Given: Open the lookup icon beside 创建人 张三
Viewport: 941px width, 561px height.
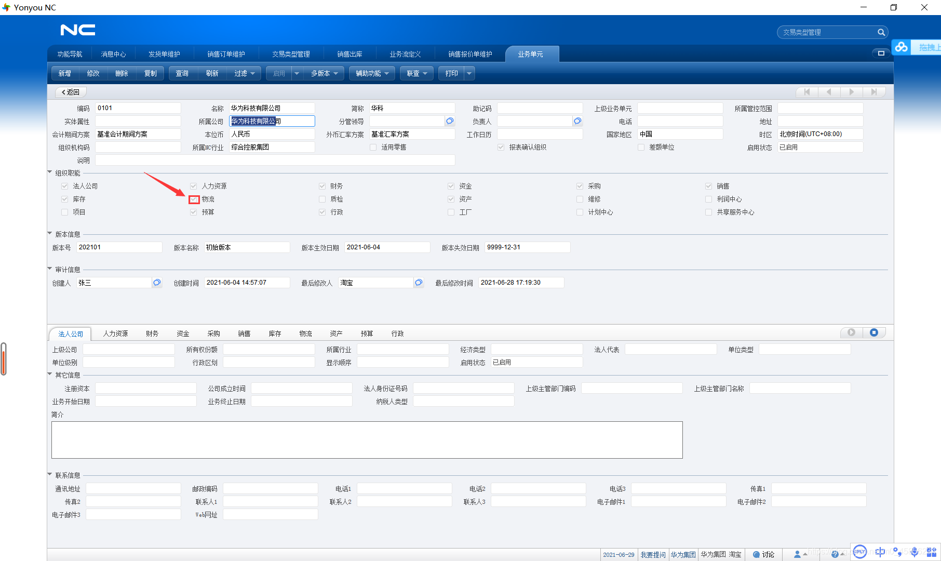Looking at the screenshot, I should pyautogui.click(x=157, y=283).
